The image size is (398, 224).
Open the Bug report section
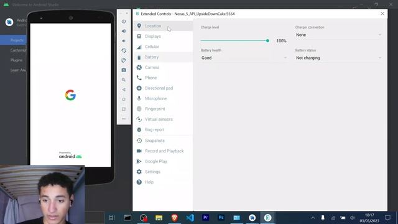coord(163,130)
